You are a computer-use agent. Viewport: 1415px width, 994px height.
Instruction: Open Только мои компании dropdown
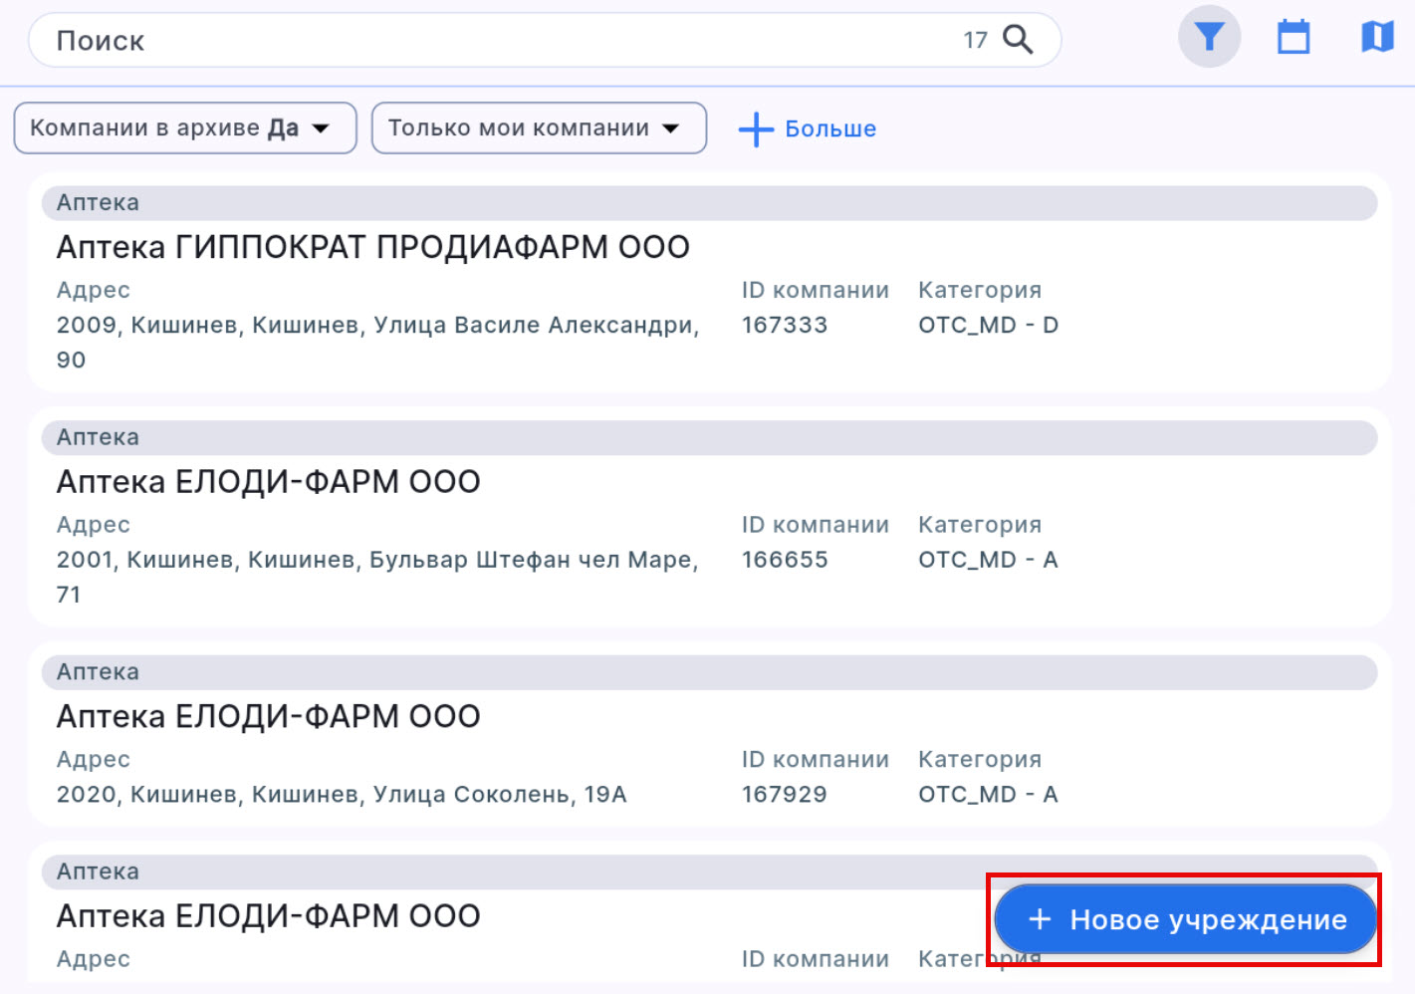539,128
